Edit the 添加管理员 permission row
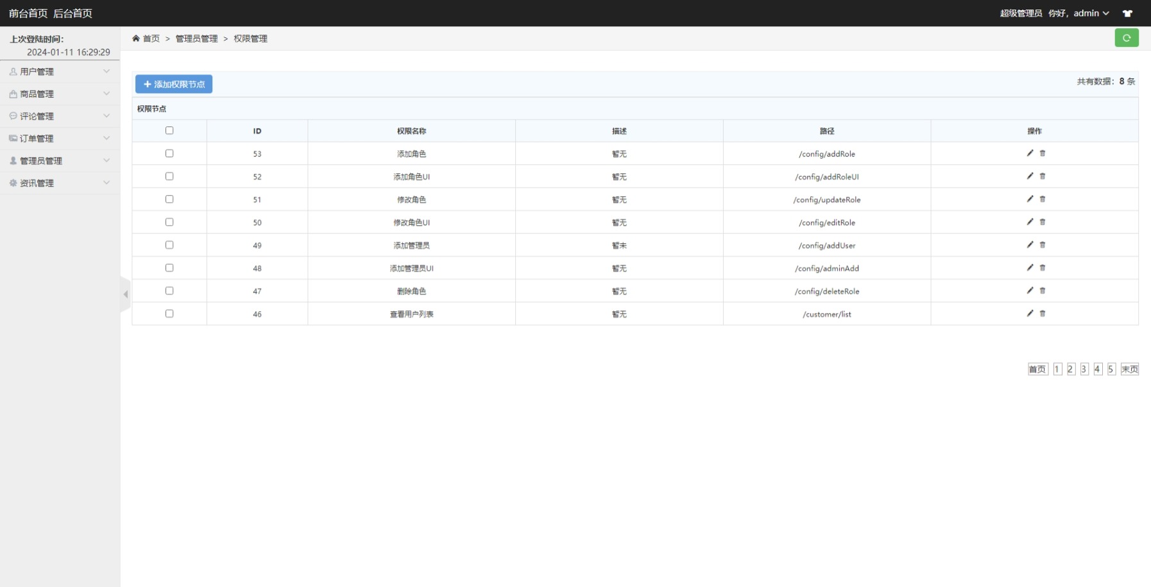Image resolution: width=1151 pixels, height=587 pixels. click(1030, 244)
